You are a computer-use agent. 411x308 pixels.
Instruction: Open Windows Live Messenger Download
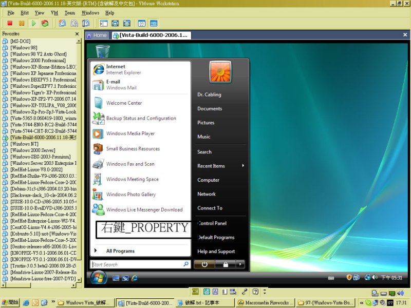pos(140,209)
